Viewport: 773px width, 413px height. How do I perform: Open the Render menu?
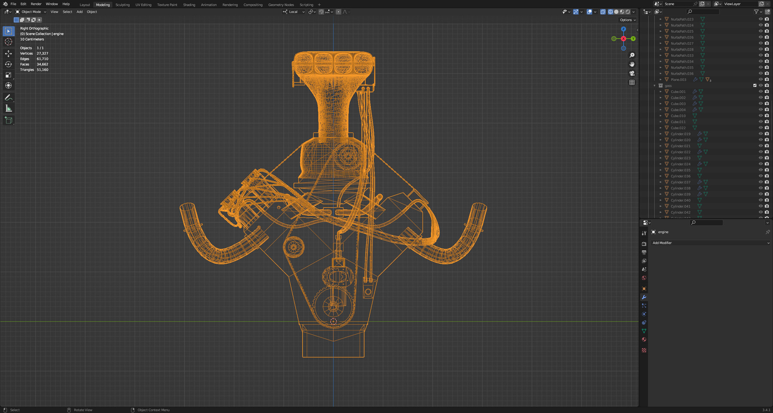pyautogui.click(x=36, y=4)
